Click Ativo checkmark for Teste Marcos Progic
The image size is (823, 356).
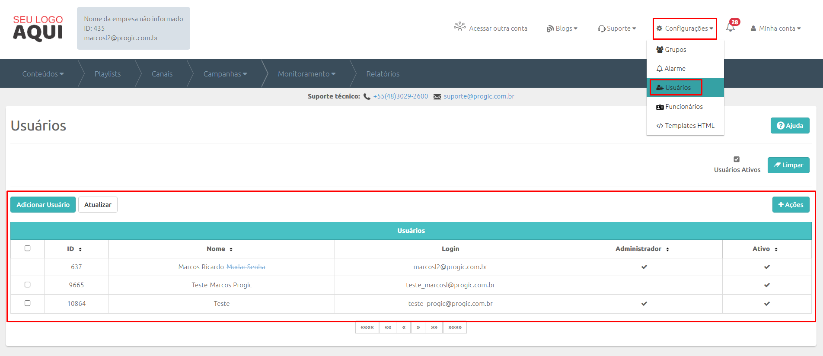(767, 285)
